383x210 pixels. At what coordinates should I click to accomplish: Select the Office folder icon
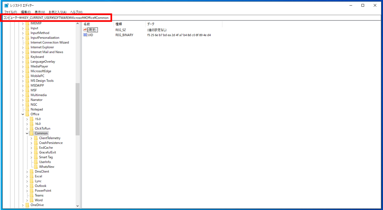(x=27, y=114)
